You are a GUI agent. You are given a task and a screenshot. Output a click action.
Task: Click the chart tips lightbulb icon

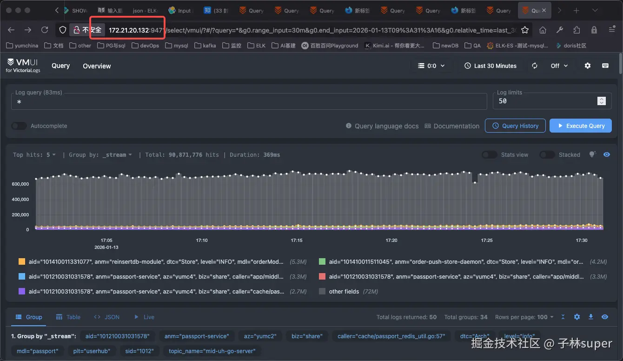(x=592, y=154)
